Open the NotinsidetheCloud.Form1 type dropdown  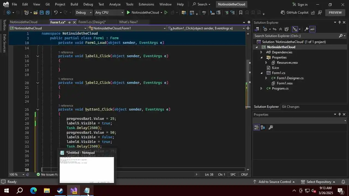point(127,28)
